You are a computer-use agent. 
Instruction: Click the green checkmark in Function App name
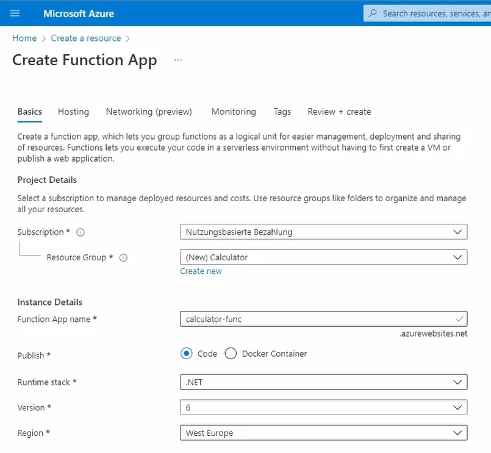coord(459,319)
